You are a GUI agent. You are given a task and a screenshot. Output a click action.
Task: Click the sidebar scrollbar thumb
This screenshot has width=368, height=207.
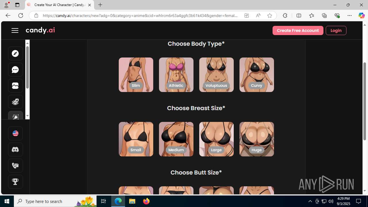point(28,67)
